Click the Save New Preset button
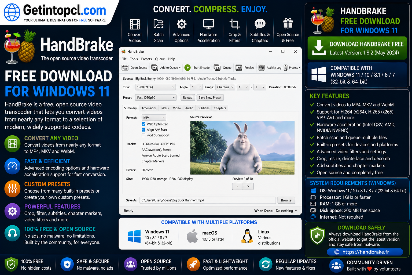Screen dimensions: 412x275 click(210, 97)
